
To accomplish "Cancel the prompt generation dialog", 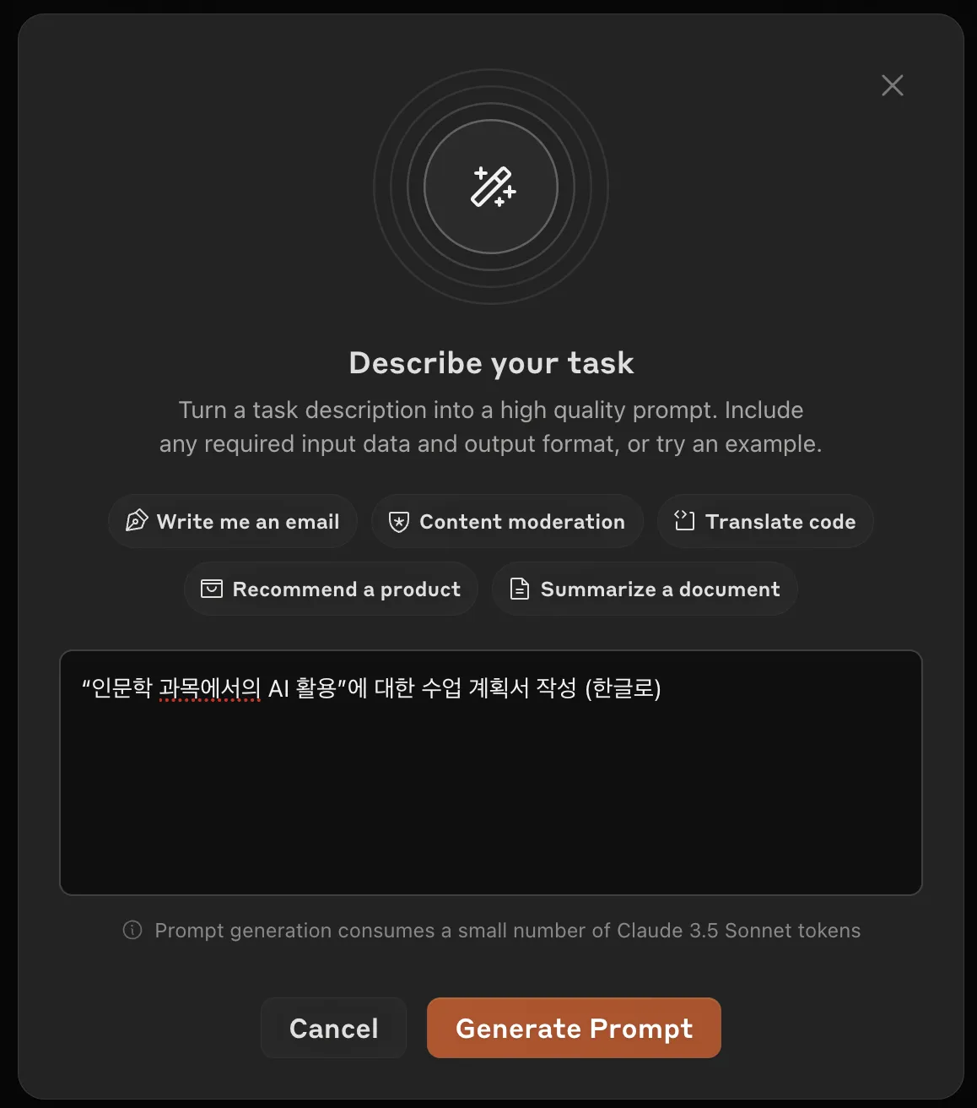I will tap(334, 1028).
